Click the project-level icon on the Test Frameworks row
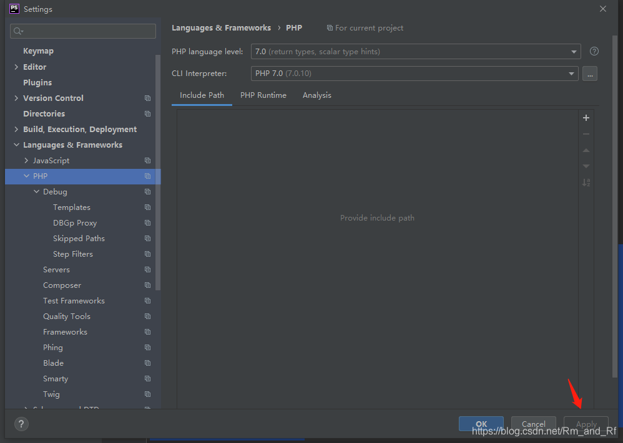The width and height of the screenshot is (623, 443). [x=147, y=300]
